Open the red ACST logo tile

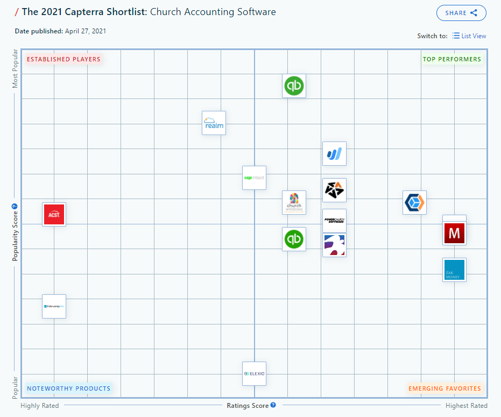tap(54, 214)
